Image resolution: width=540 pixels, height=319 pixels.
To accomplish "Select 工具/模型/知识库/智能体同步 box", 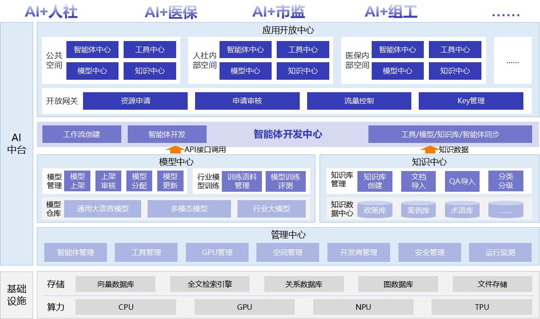I will [450, 134].
